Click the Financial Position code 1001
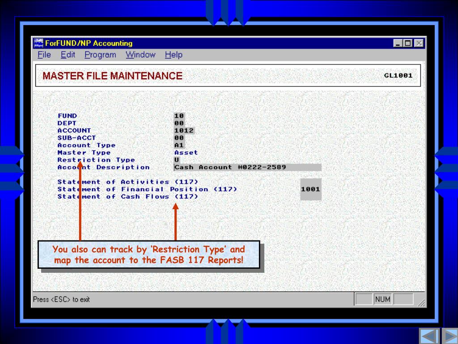 (310, 189)
